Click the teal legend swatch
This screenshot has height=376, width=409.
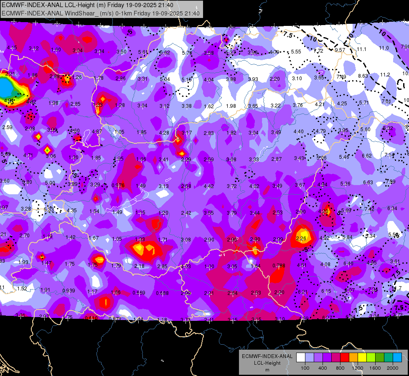(389, 357)
